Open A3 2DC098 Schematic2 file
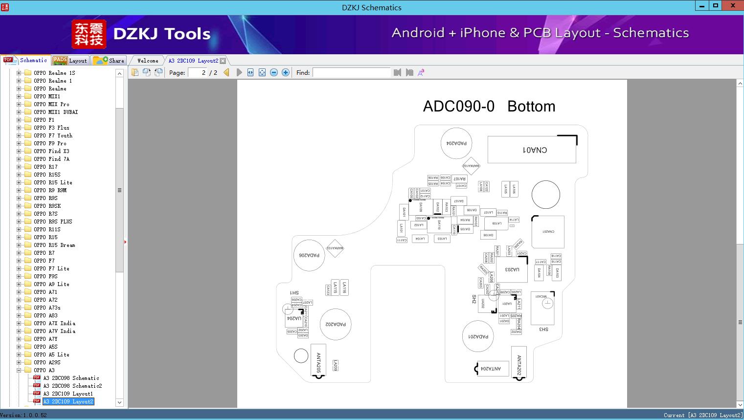The width and height of the screenshot is (744, 420). coord(72,386)
